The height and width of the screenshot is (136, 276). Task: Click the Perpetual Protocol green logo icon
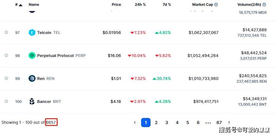point(32,55)
